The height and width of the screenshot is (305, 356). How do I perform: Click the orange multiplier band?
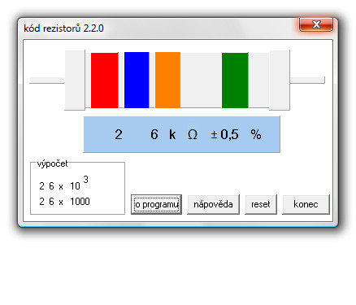pyautogui.click(x=167, y=80)
